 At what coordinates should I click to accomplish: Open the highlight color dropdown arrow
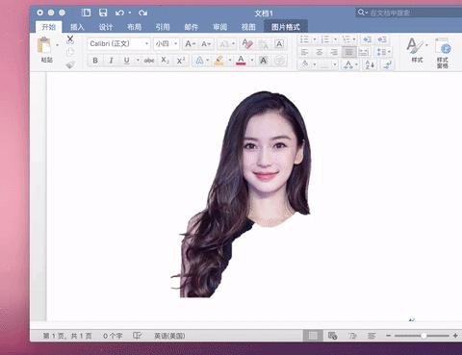pyautogui.click(x=230, y=61)
